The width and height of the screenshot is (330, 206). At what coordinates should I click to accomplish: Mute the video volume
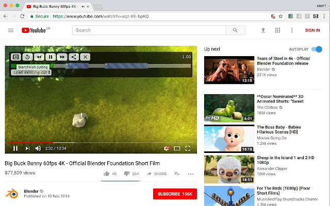(38, 148)
